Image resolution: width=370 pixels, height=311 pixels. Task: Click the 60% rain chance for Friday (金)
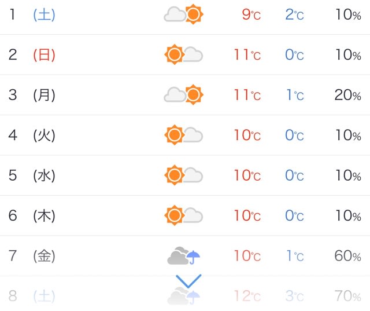[348, 256]
